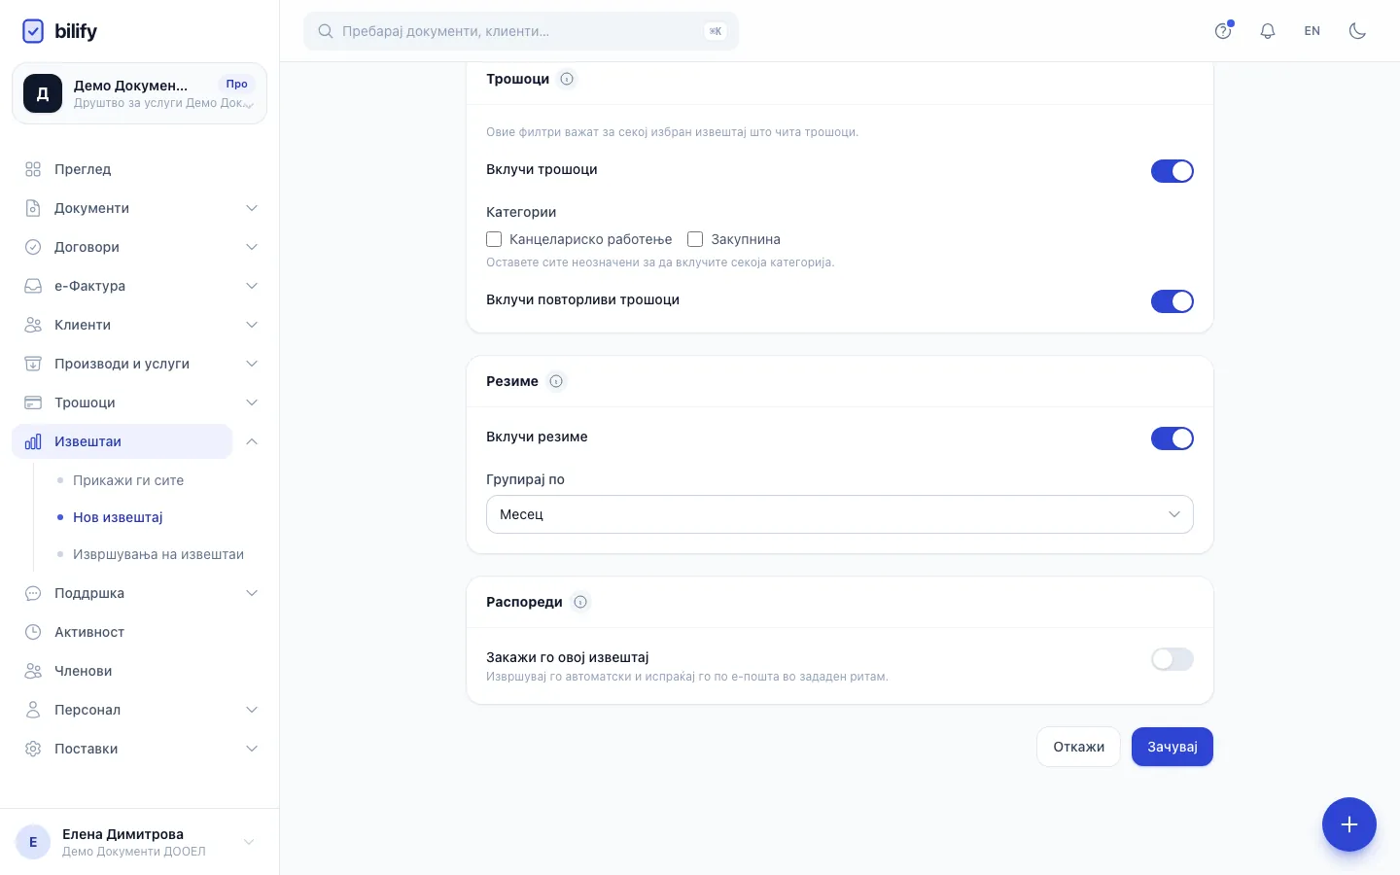The height and width of the screenshot is (875, 1400).
Task: Click the info icon next to Резиме
Action: 556,381
